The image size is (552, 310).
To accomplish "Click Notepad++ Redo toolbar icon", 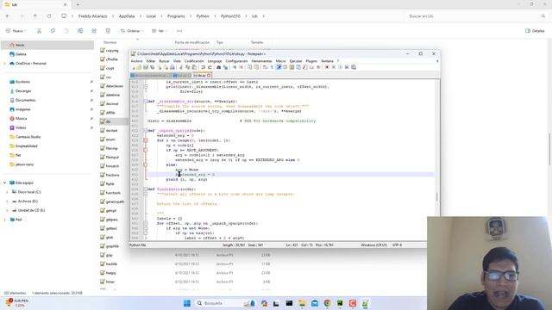I will pyautogui.click(x=210, y=67).
